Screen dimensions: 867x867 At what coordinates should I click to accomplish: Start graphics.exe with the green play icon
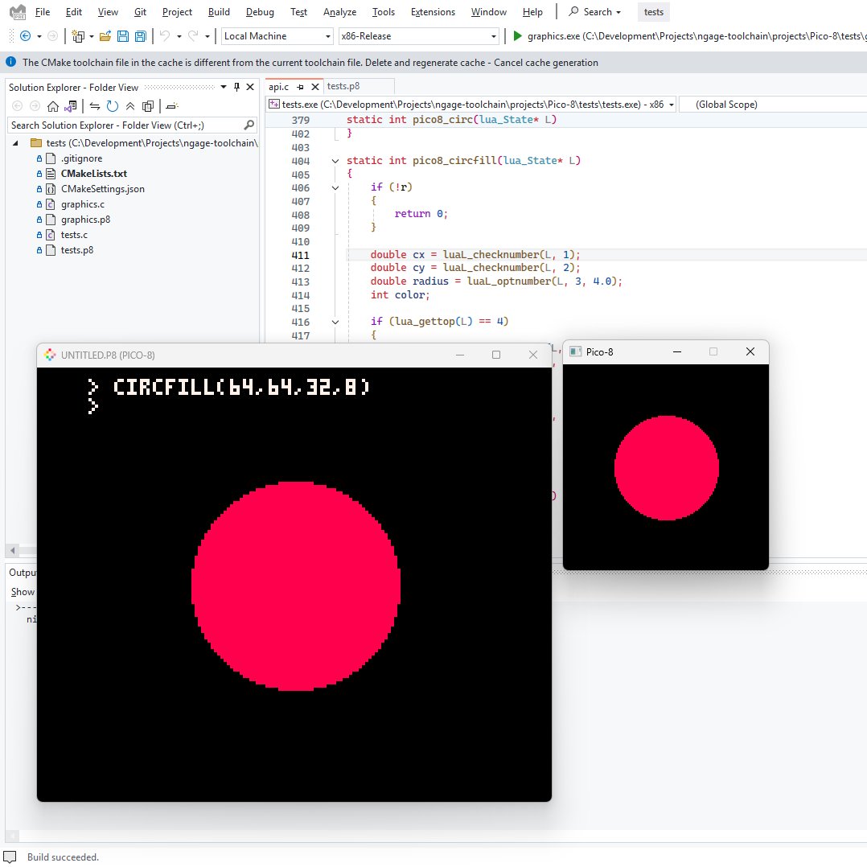point(518,36)
